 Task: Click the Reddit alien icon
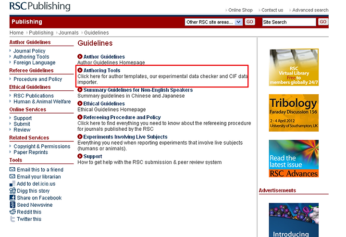12,212
